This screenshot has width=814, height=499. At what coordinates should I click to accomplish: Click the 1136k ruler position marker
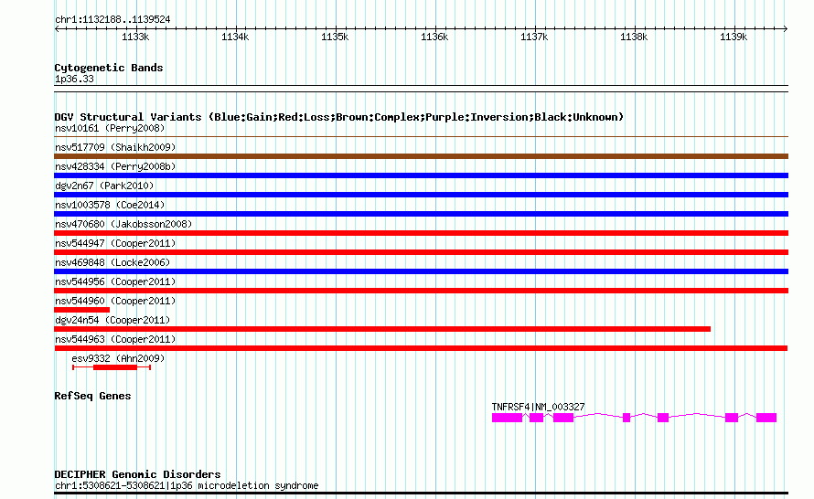click(x=434, y=37)
